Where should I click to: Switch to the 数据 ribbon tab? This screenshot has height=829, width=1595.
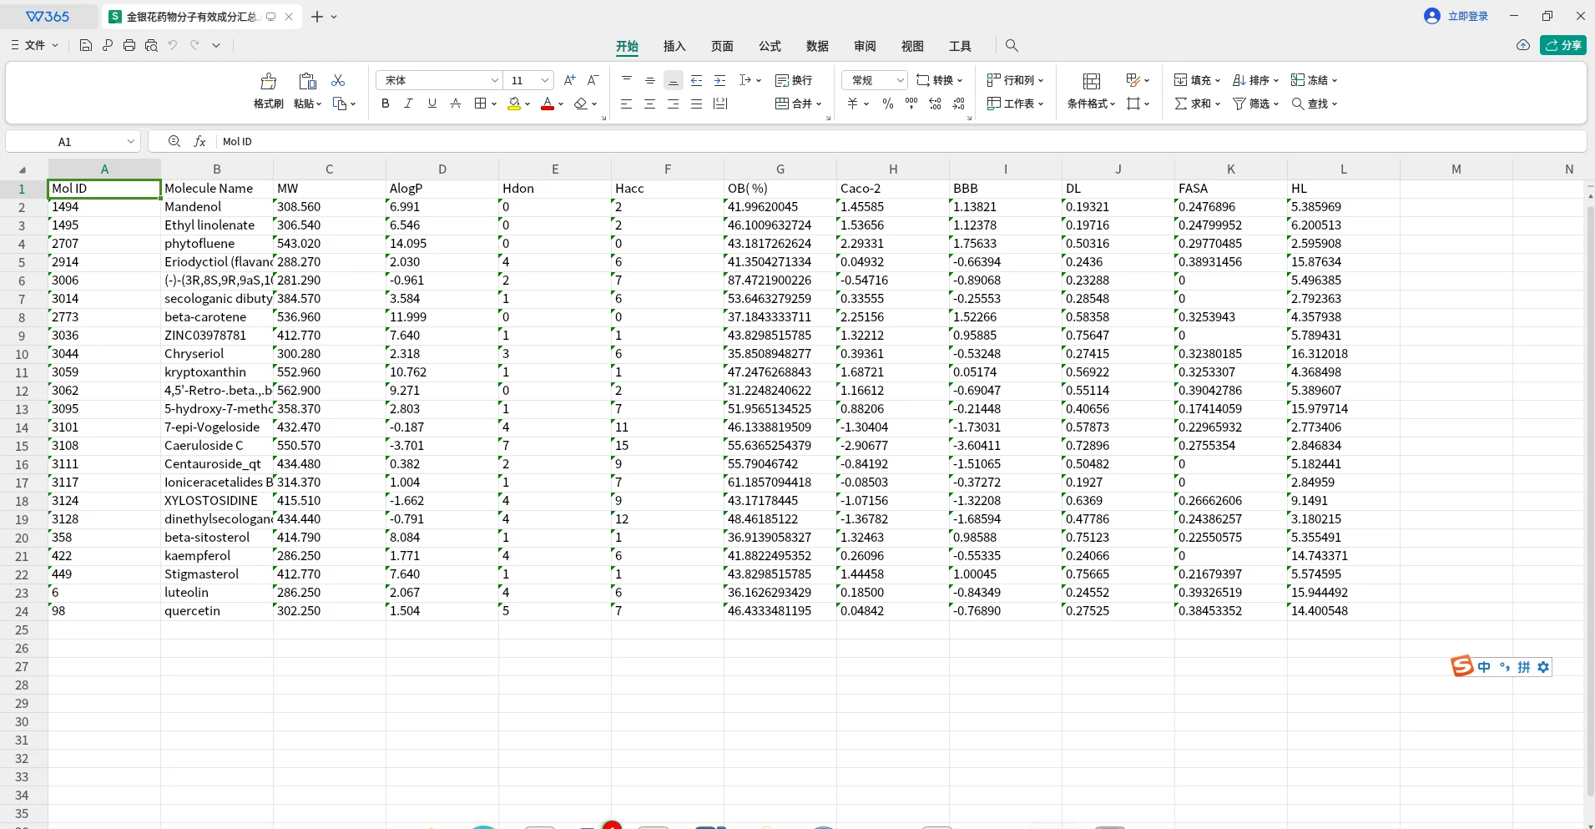[817, 46]
